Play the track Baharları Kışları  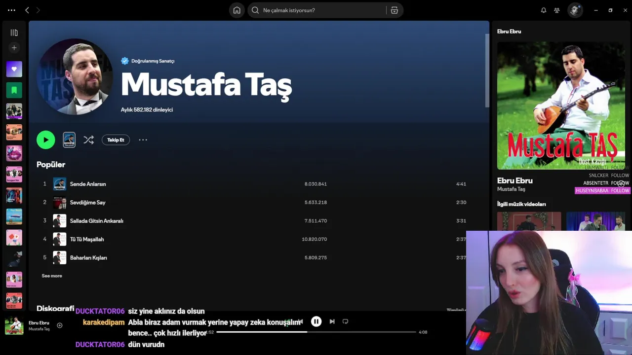[88, 257]
